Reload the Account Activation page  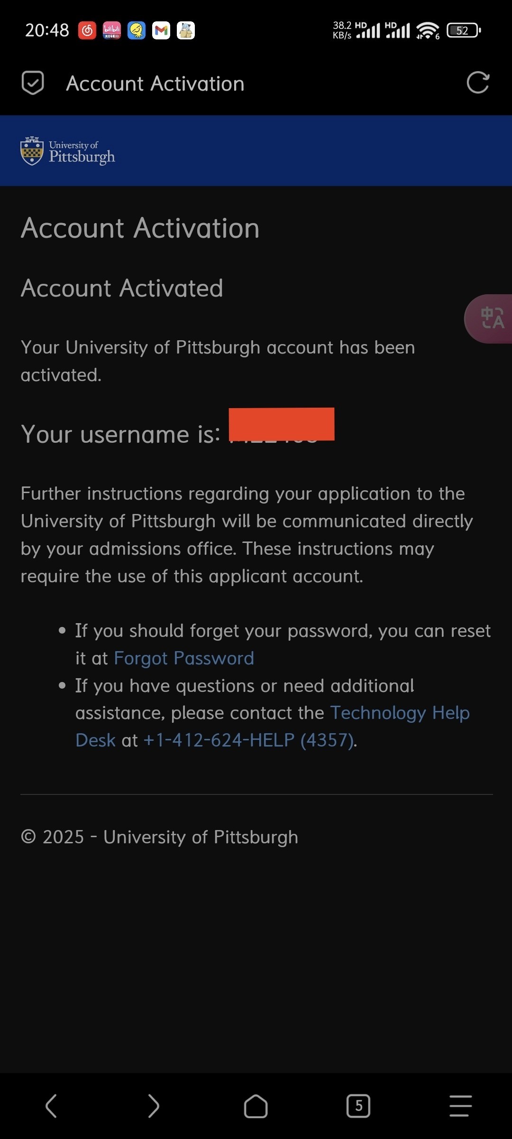477,83
